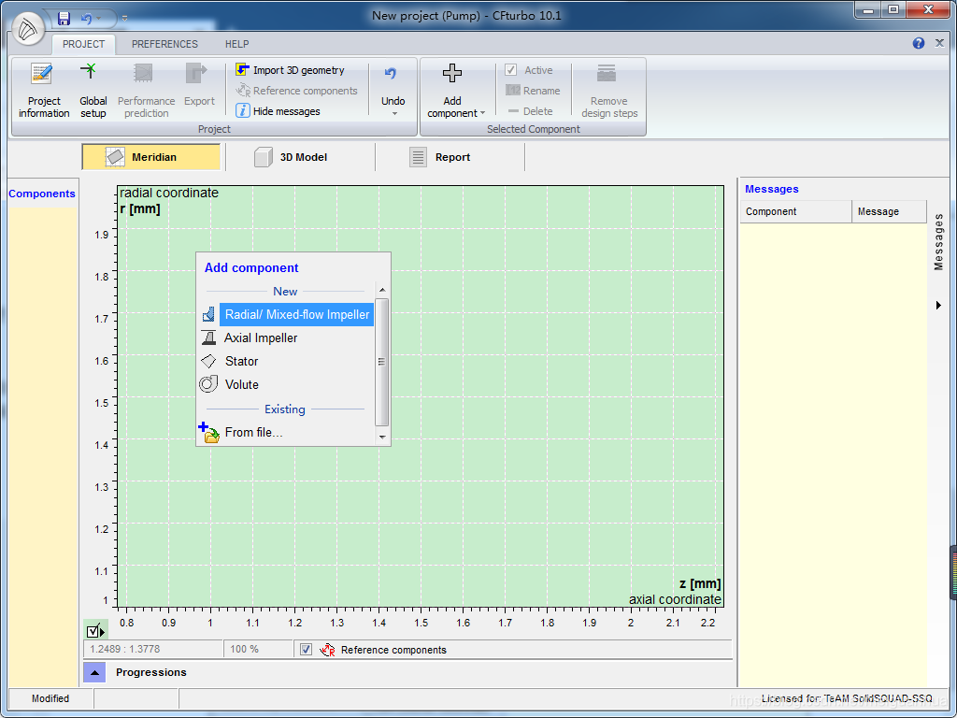Click Remove design steps
The width and height of the screenshot is (957, 718).
608,91
